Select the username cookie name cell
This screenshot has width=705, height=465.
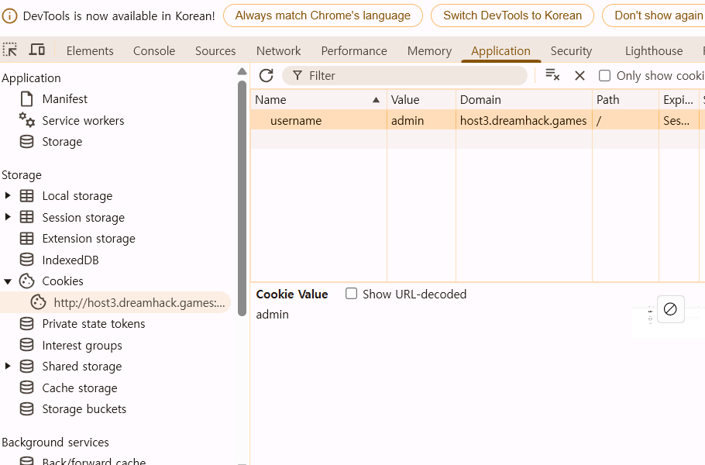pyautogui.click(x=318, y=121)
